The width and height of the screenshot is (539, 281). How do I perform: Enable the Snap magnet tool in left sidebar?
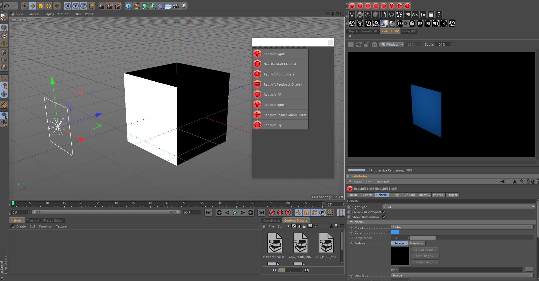4,105
